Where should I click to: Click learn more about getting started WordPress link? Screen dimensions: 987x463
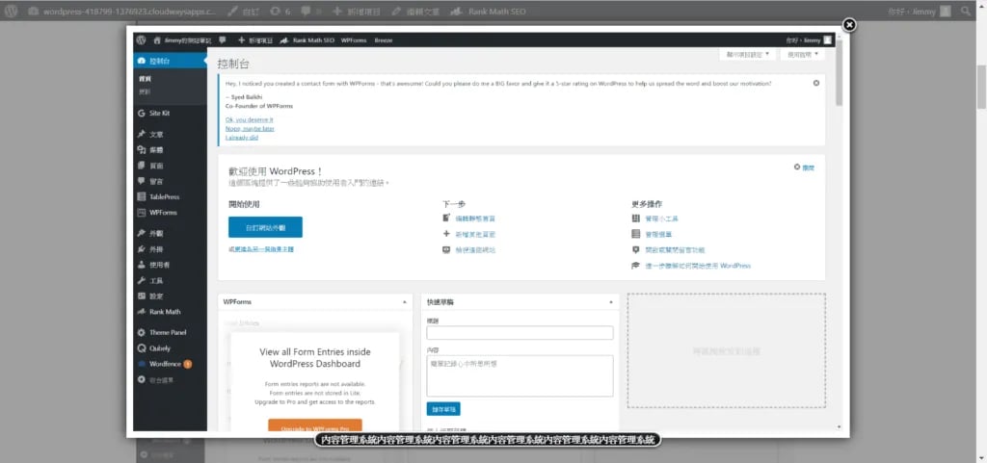(698, 266)
